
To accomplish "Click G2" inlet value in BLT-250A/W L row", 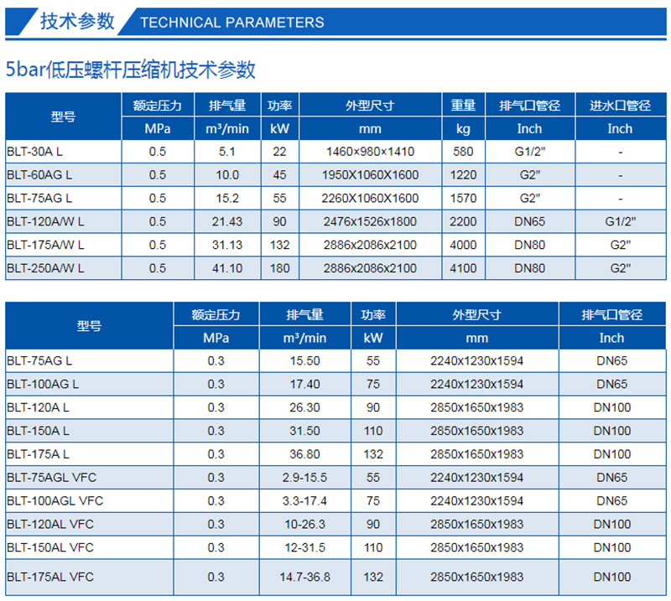I will pyautogui.click(x=621, y=268).
